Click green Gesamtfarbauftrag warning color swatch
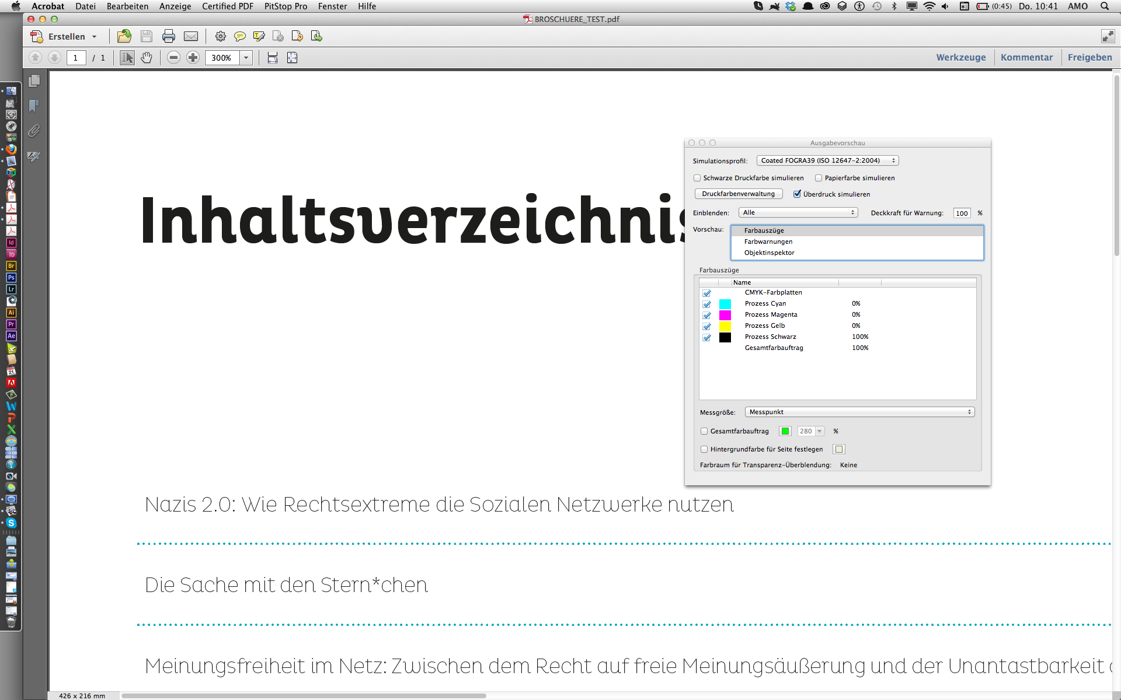The height and width of the screenshot is (700, 1121). pyautogui.click(x=785, y=431)
